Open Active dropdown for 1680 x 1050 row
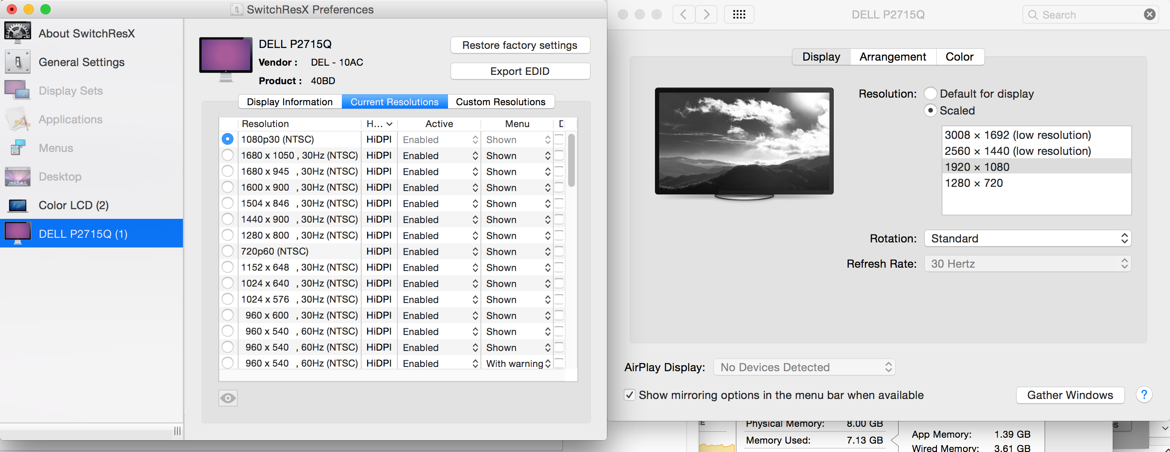This screenshot has width=1170, height=452. click(440, 155)
